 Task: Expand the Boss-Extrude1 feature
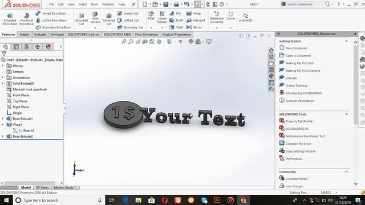(3, 118)
